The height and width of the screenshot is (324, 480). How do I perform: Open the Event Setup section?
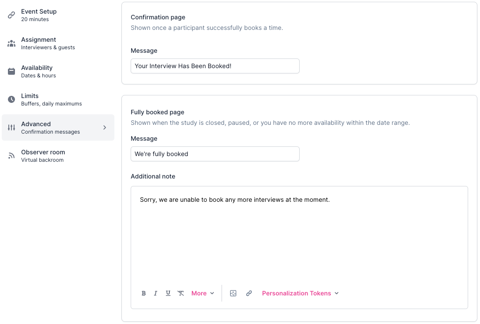point(39,15)
